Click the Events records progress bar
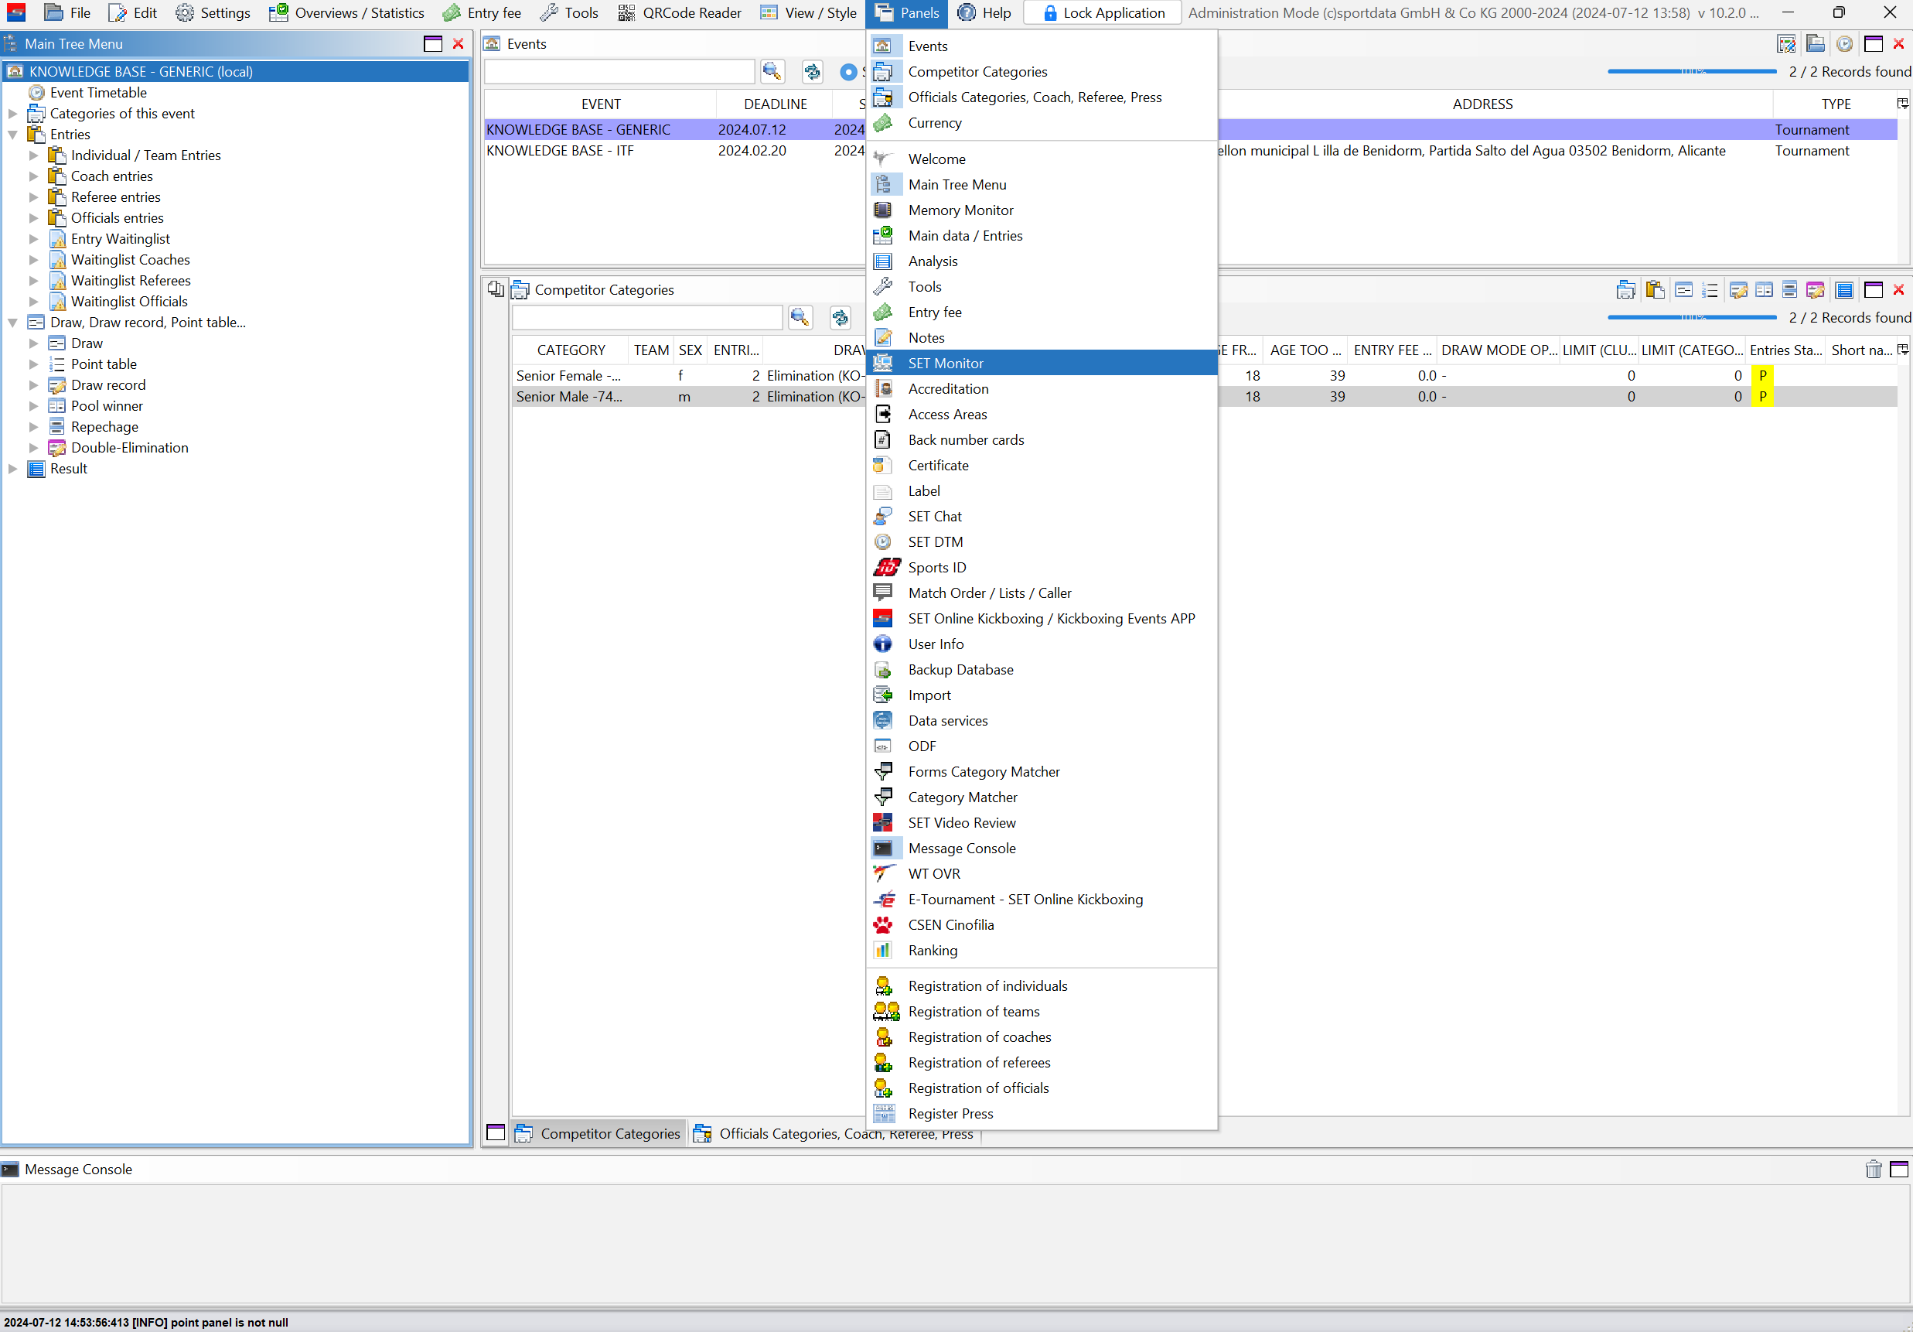Viewport: 1913px width, 1332px height. (1691, 72)
